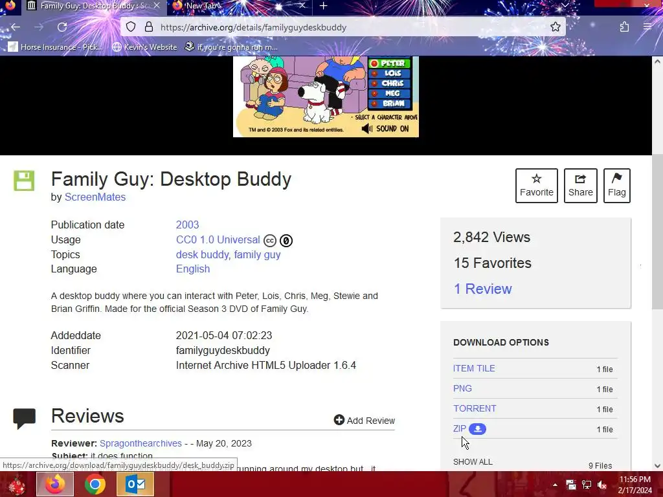Click in the address bar URL field
The height and width of the screenshot is (497, 663).
click(343, 27)
